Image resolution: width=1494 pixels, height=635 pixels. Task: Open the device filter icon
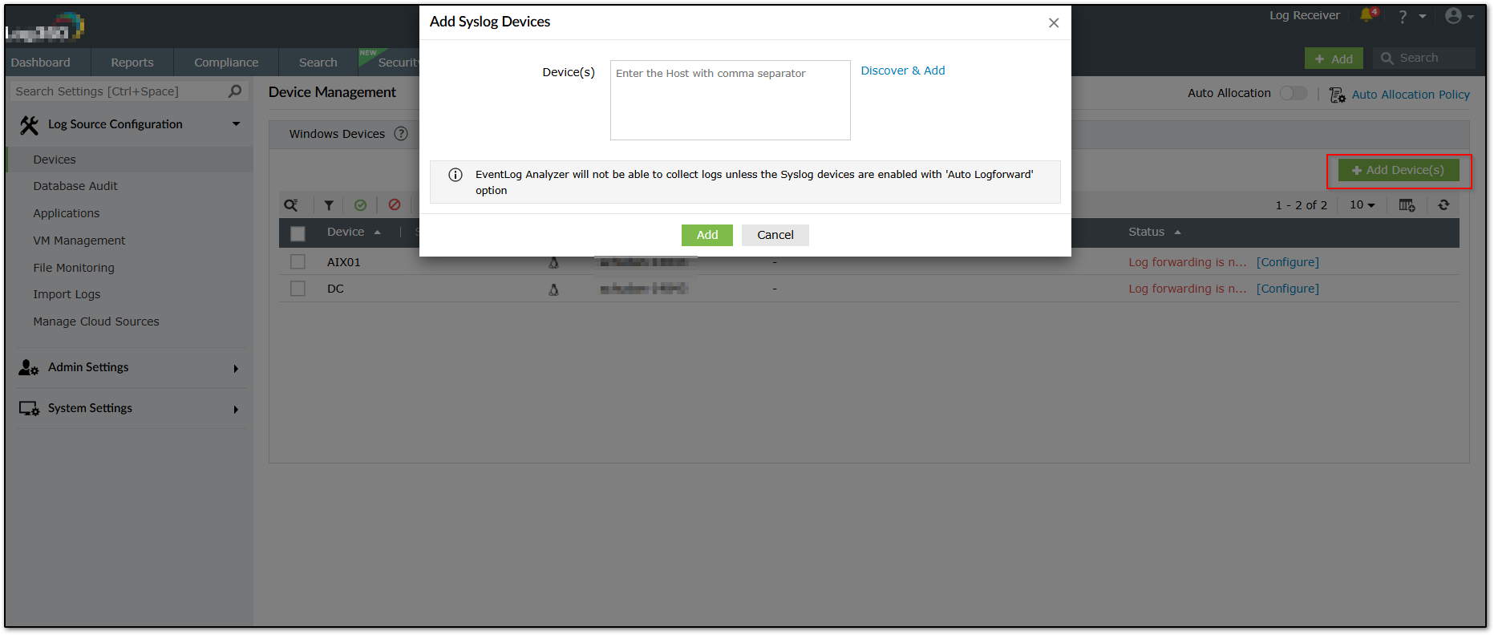point(329,205)
